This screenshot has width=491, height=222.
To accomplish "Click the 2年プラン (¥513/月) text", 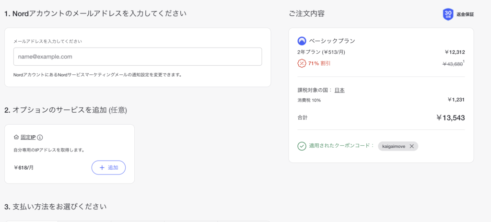I will pyautogui.click(x=321, y=52).
